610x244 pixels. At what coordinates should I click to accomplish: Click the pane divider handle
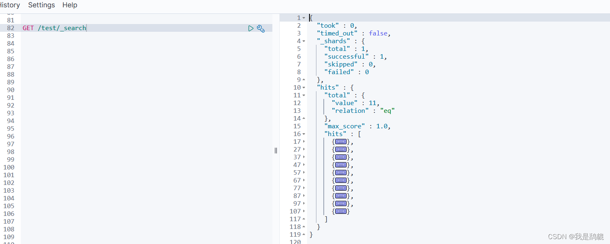point(276,150)
